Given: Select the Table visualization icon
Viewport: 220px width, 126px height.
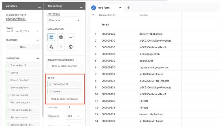Looking at the screenshot, I should tap(51, 37).
